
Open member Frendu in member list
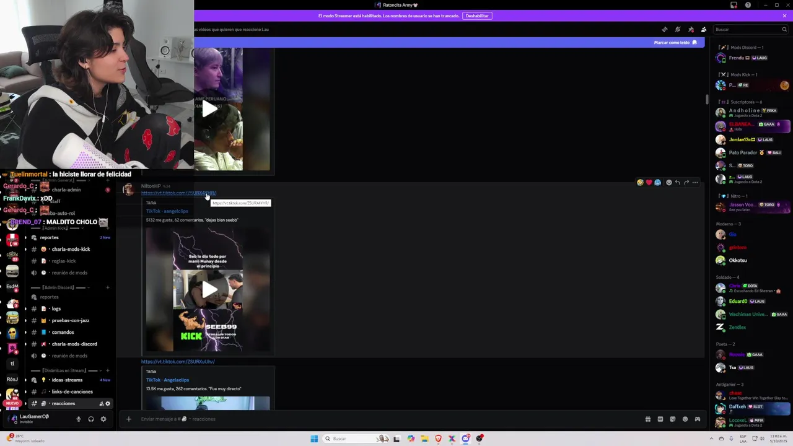[752, 58]
